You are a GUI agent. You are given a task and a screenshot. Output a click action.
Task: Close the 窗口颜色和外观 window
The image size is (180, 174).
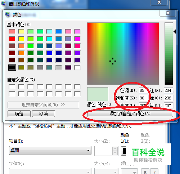[x=159, y=3]
